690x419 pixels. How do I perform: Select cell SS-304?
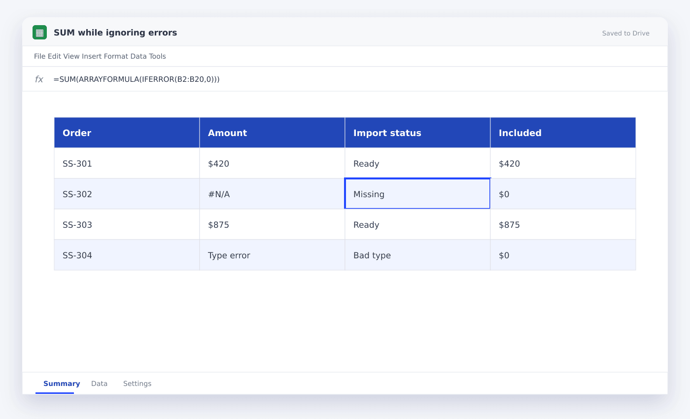click(127, 255)
